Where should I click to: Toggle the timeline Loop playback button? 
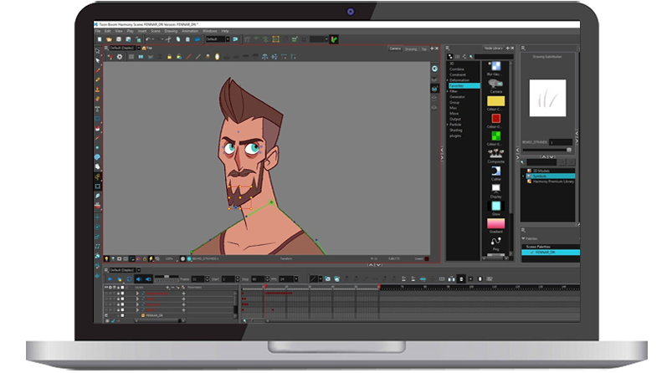(129, 279)
